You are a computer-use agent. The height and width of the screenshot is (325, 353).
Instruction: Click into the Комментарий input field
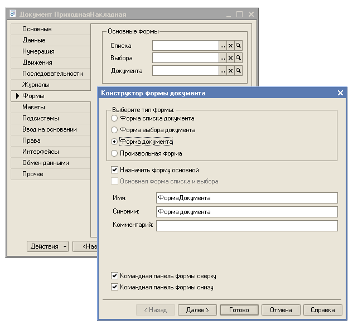pyautogui.click(x=247, y=226)
